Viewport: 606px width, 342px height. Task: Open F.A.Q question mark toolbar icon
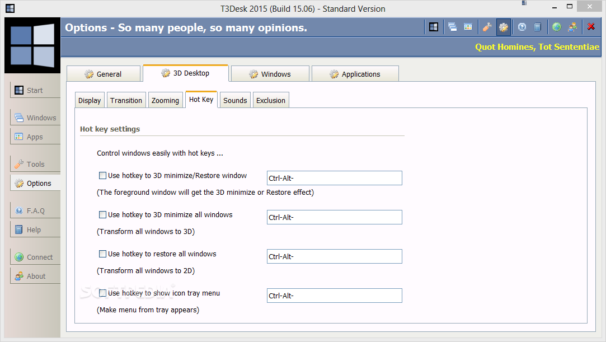[x=522, y=27]
